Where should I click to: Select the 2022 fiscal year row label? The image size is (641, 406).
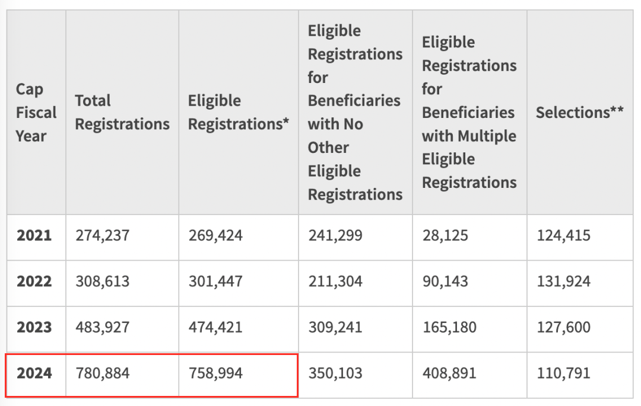pos(34,281)
